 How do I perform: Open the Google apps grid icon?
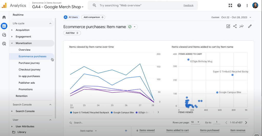coord(231,5)
